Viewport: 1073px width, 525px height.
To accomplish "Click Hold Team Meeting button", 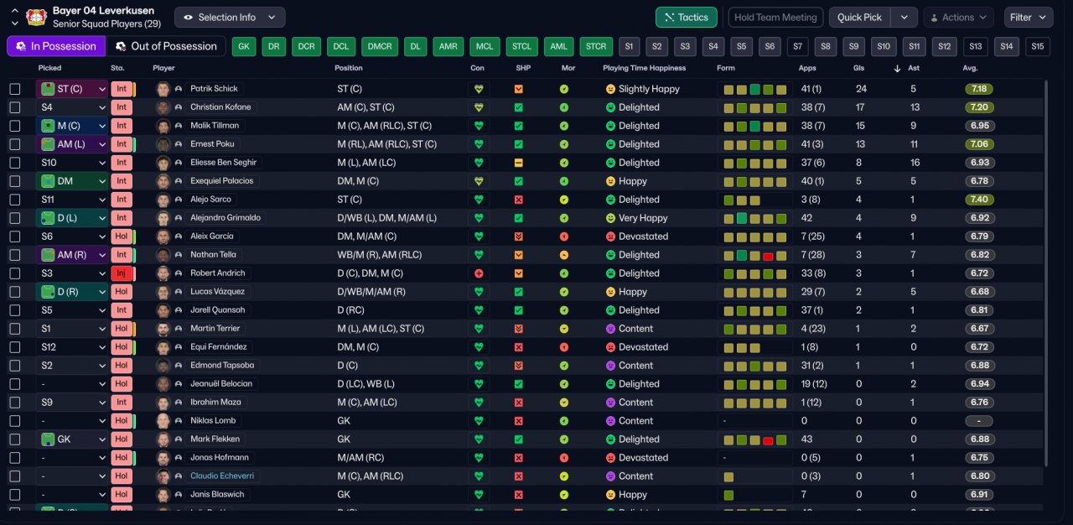I will point(775,18).
